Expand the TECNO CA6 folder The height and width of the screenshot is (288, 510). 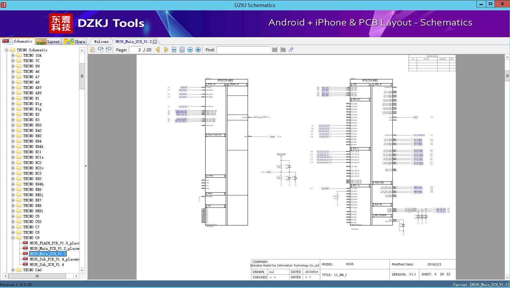(13, 270)
